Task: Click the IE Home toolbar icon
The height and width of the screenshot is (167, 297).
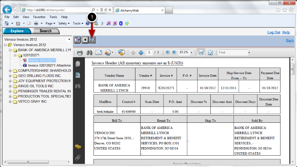Action: (7, 23)
